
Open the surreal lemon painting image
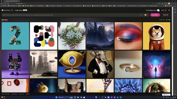[72, 64]
